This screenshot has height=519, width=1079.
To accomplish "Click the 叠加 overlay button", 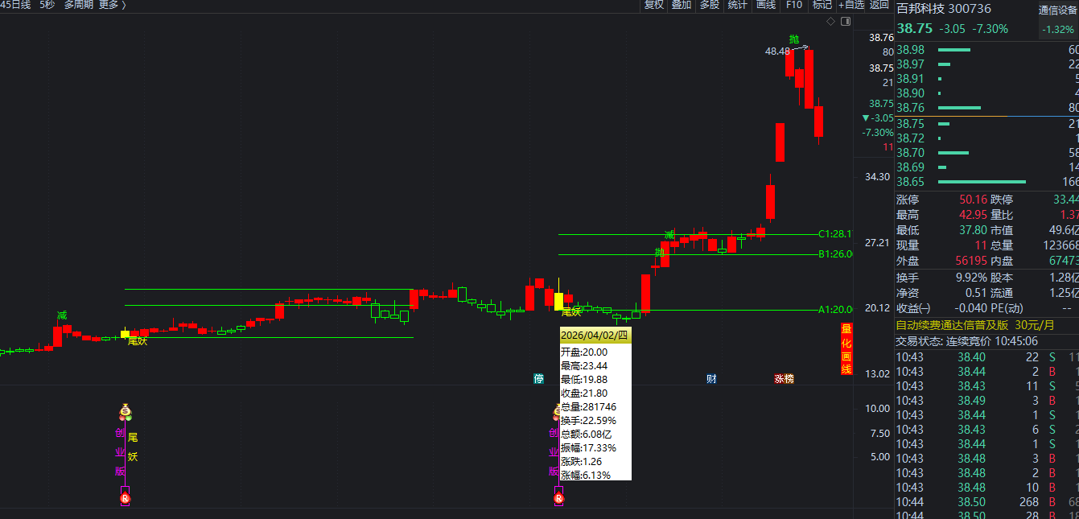I will click(x=682, y=5).
